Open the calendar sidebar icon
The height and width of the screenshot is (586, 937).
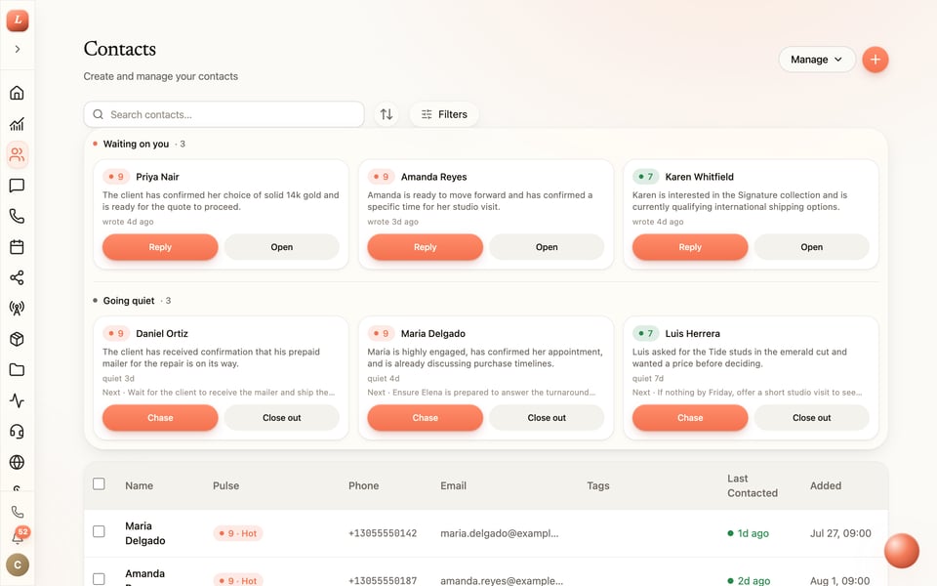17,247
